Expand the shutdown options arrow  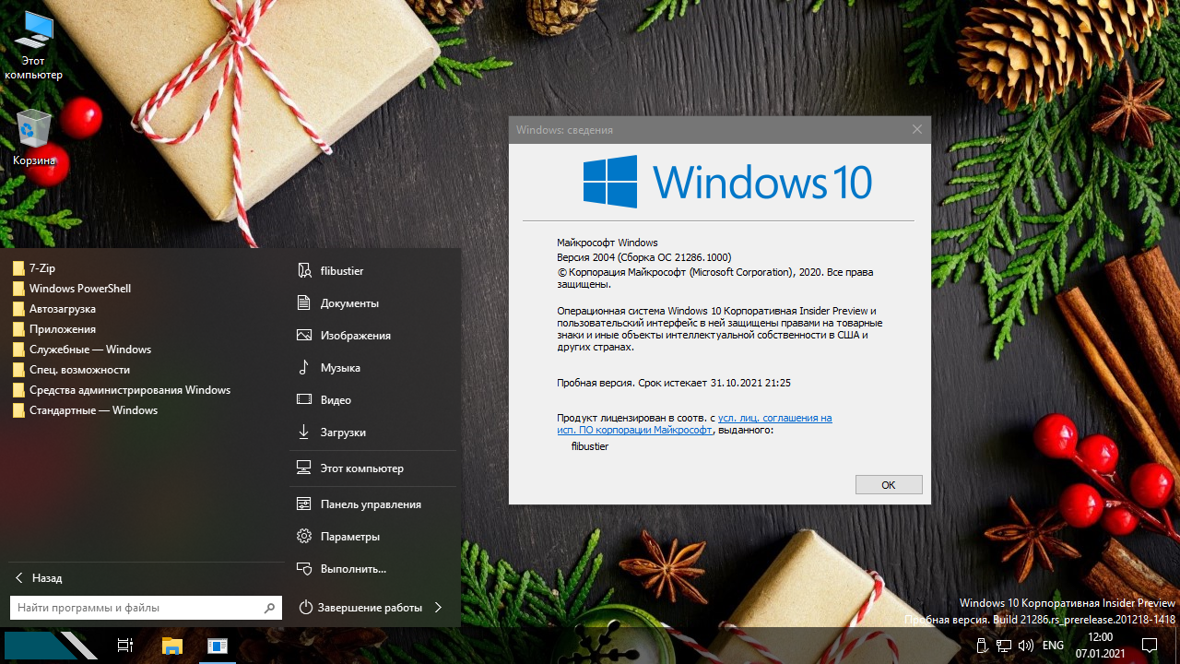[x=438, y=608]
